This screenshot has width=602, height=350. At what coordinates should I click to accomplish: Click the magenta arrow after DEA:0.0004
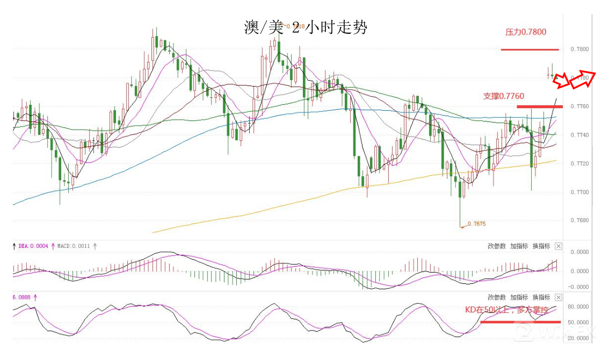[53, 246]
